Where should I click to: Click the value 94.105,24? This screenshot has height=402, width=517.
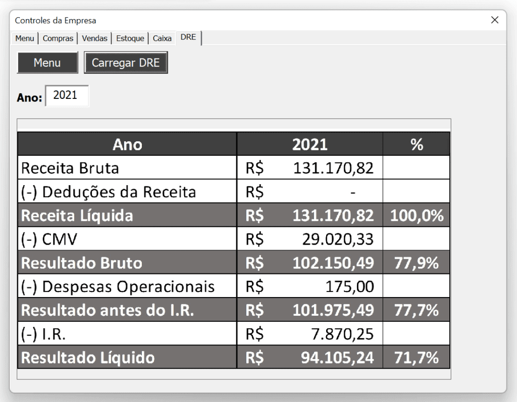(337, 358)
